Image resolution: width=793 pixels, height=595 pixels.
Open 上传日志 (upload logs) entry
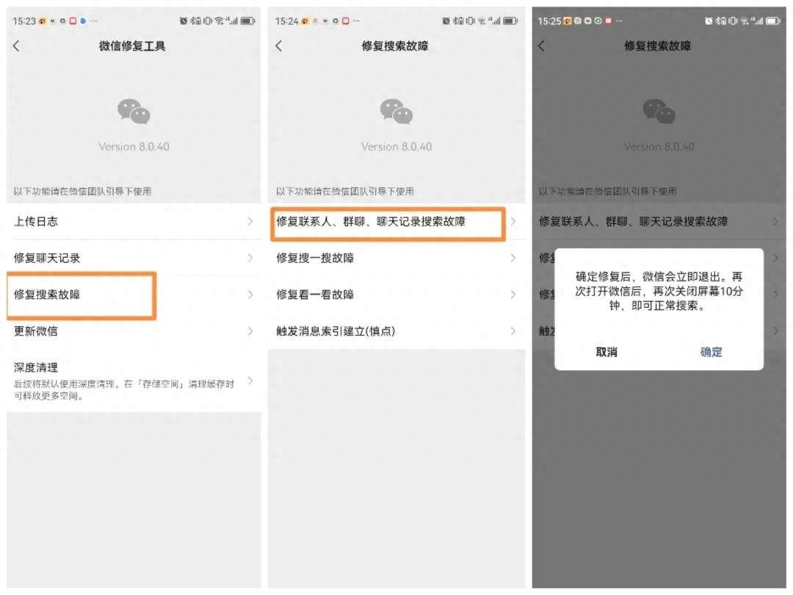132,221
